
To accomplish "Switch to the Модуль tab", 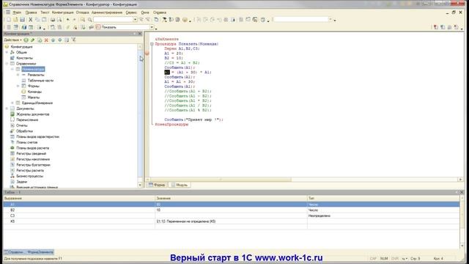I will coord(180,185).
